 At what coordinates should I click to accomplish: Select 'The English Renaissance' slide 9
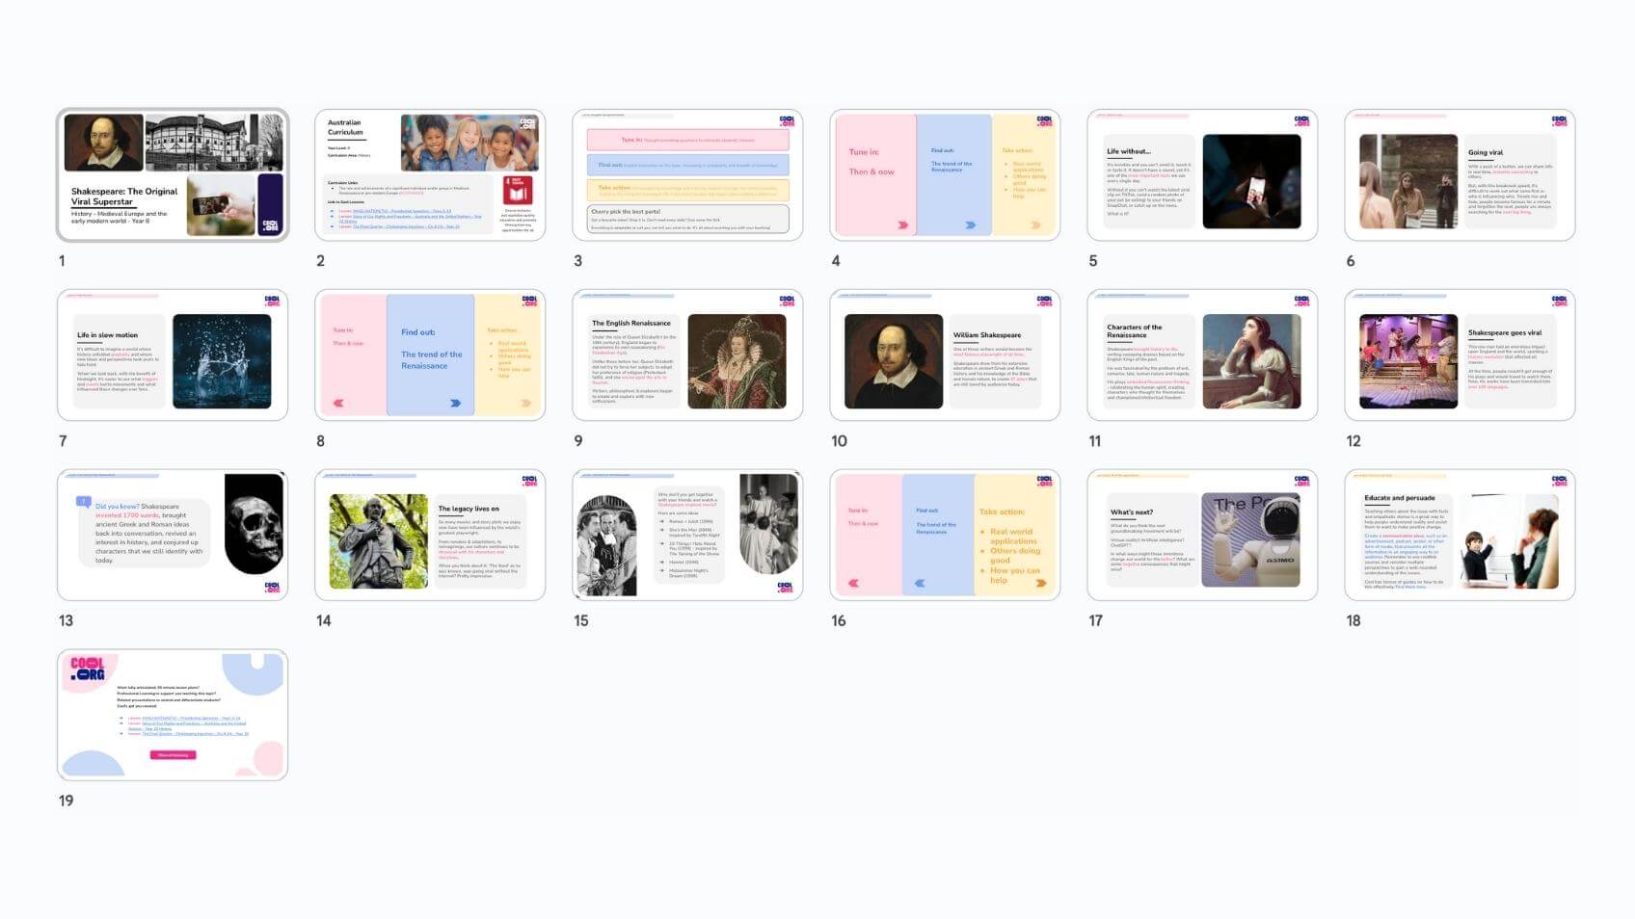point(687,354)
